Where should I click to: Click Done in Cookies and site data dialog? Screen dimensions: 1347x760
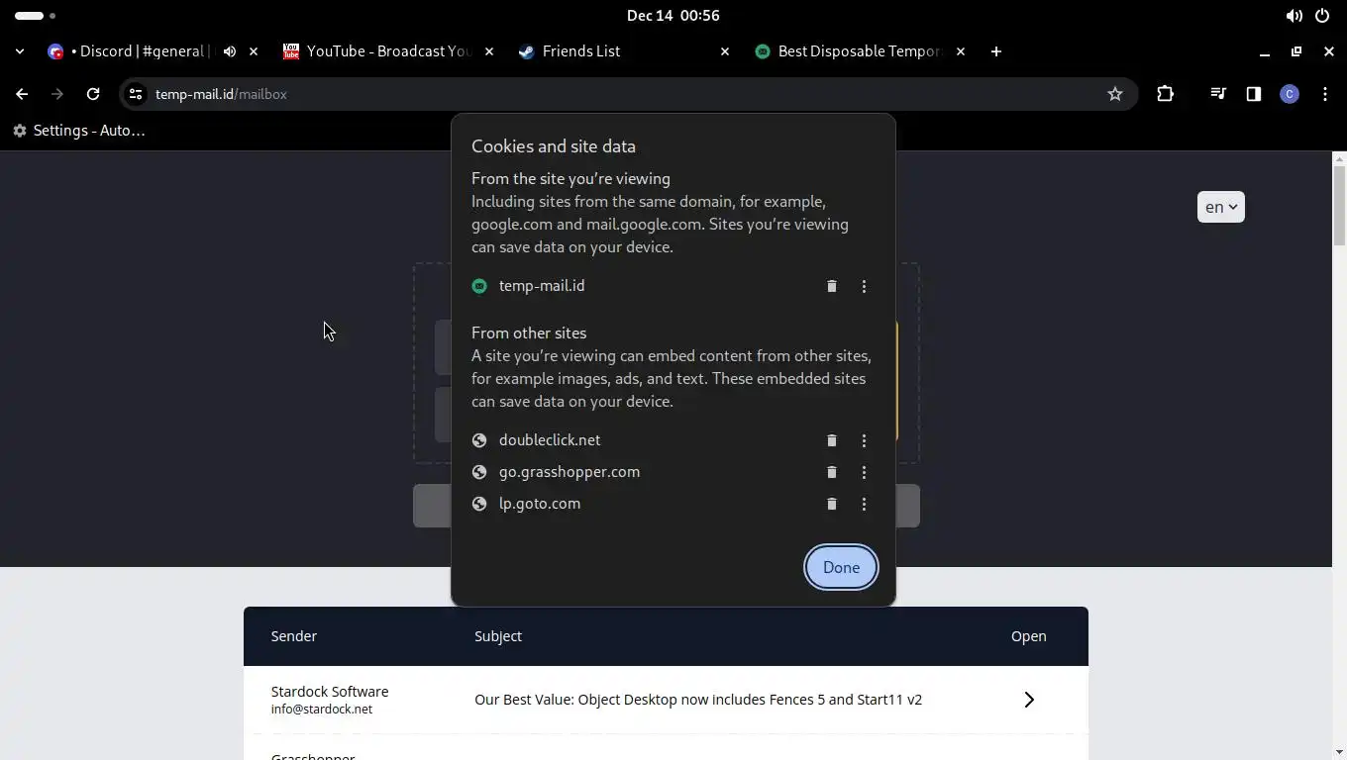[x=841, y=567]
